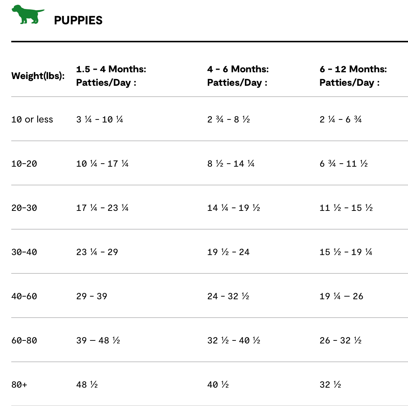Select the Weight(lbs) column header
Viewport: 408px width, 406px height.
38,76
